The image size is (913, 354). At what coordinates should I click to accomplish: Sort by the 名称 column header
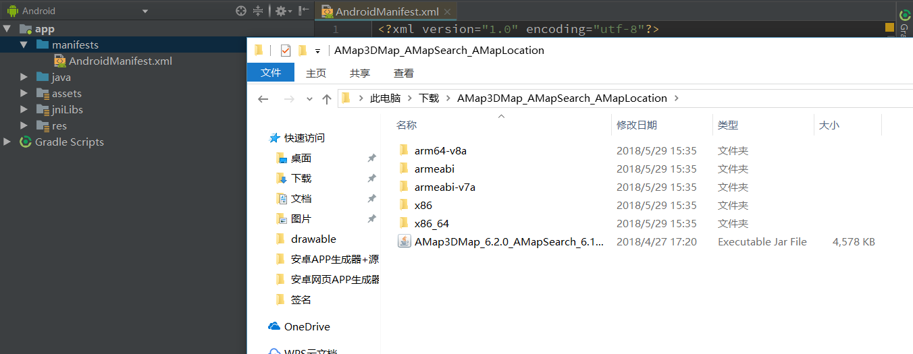pos(407,125)
